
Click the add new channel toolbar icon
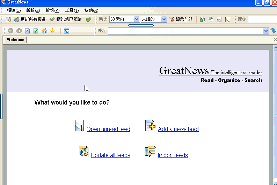pos(8,20)
